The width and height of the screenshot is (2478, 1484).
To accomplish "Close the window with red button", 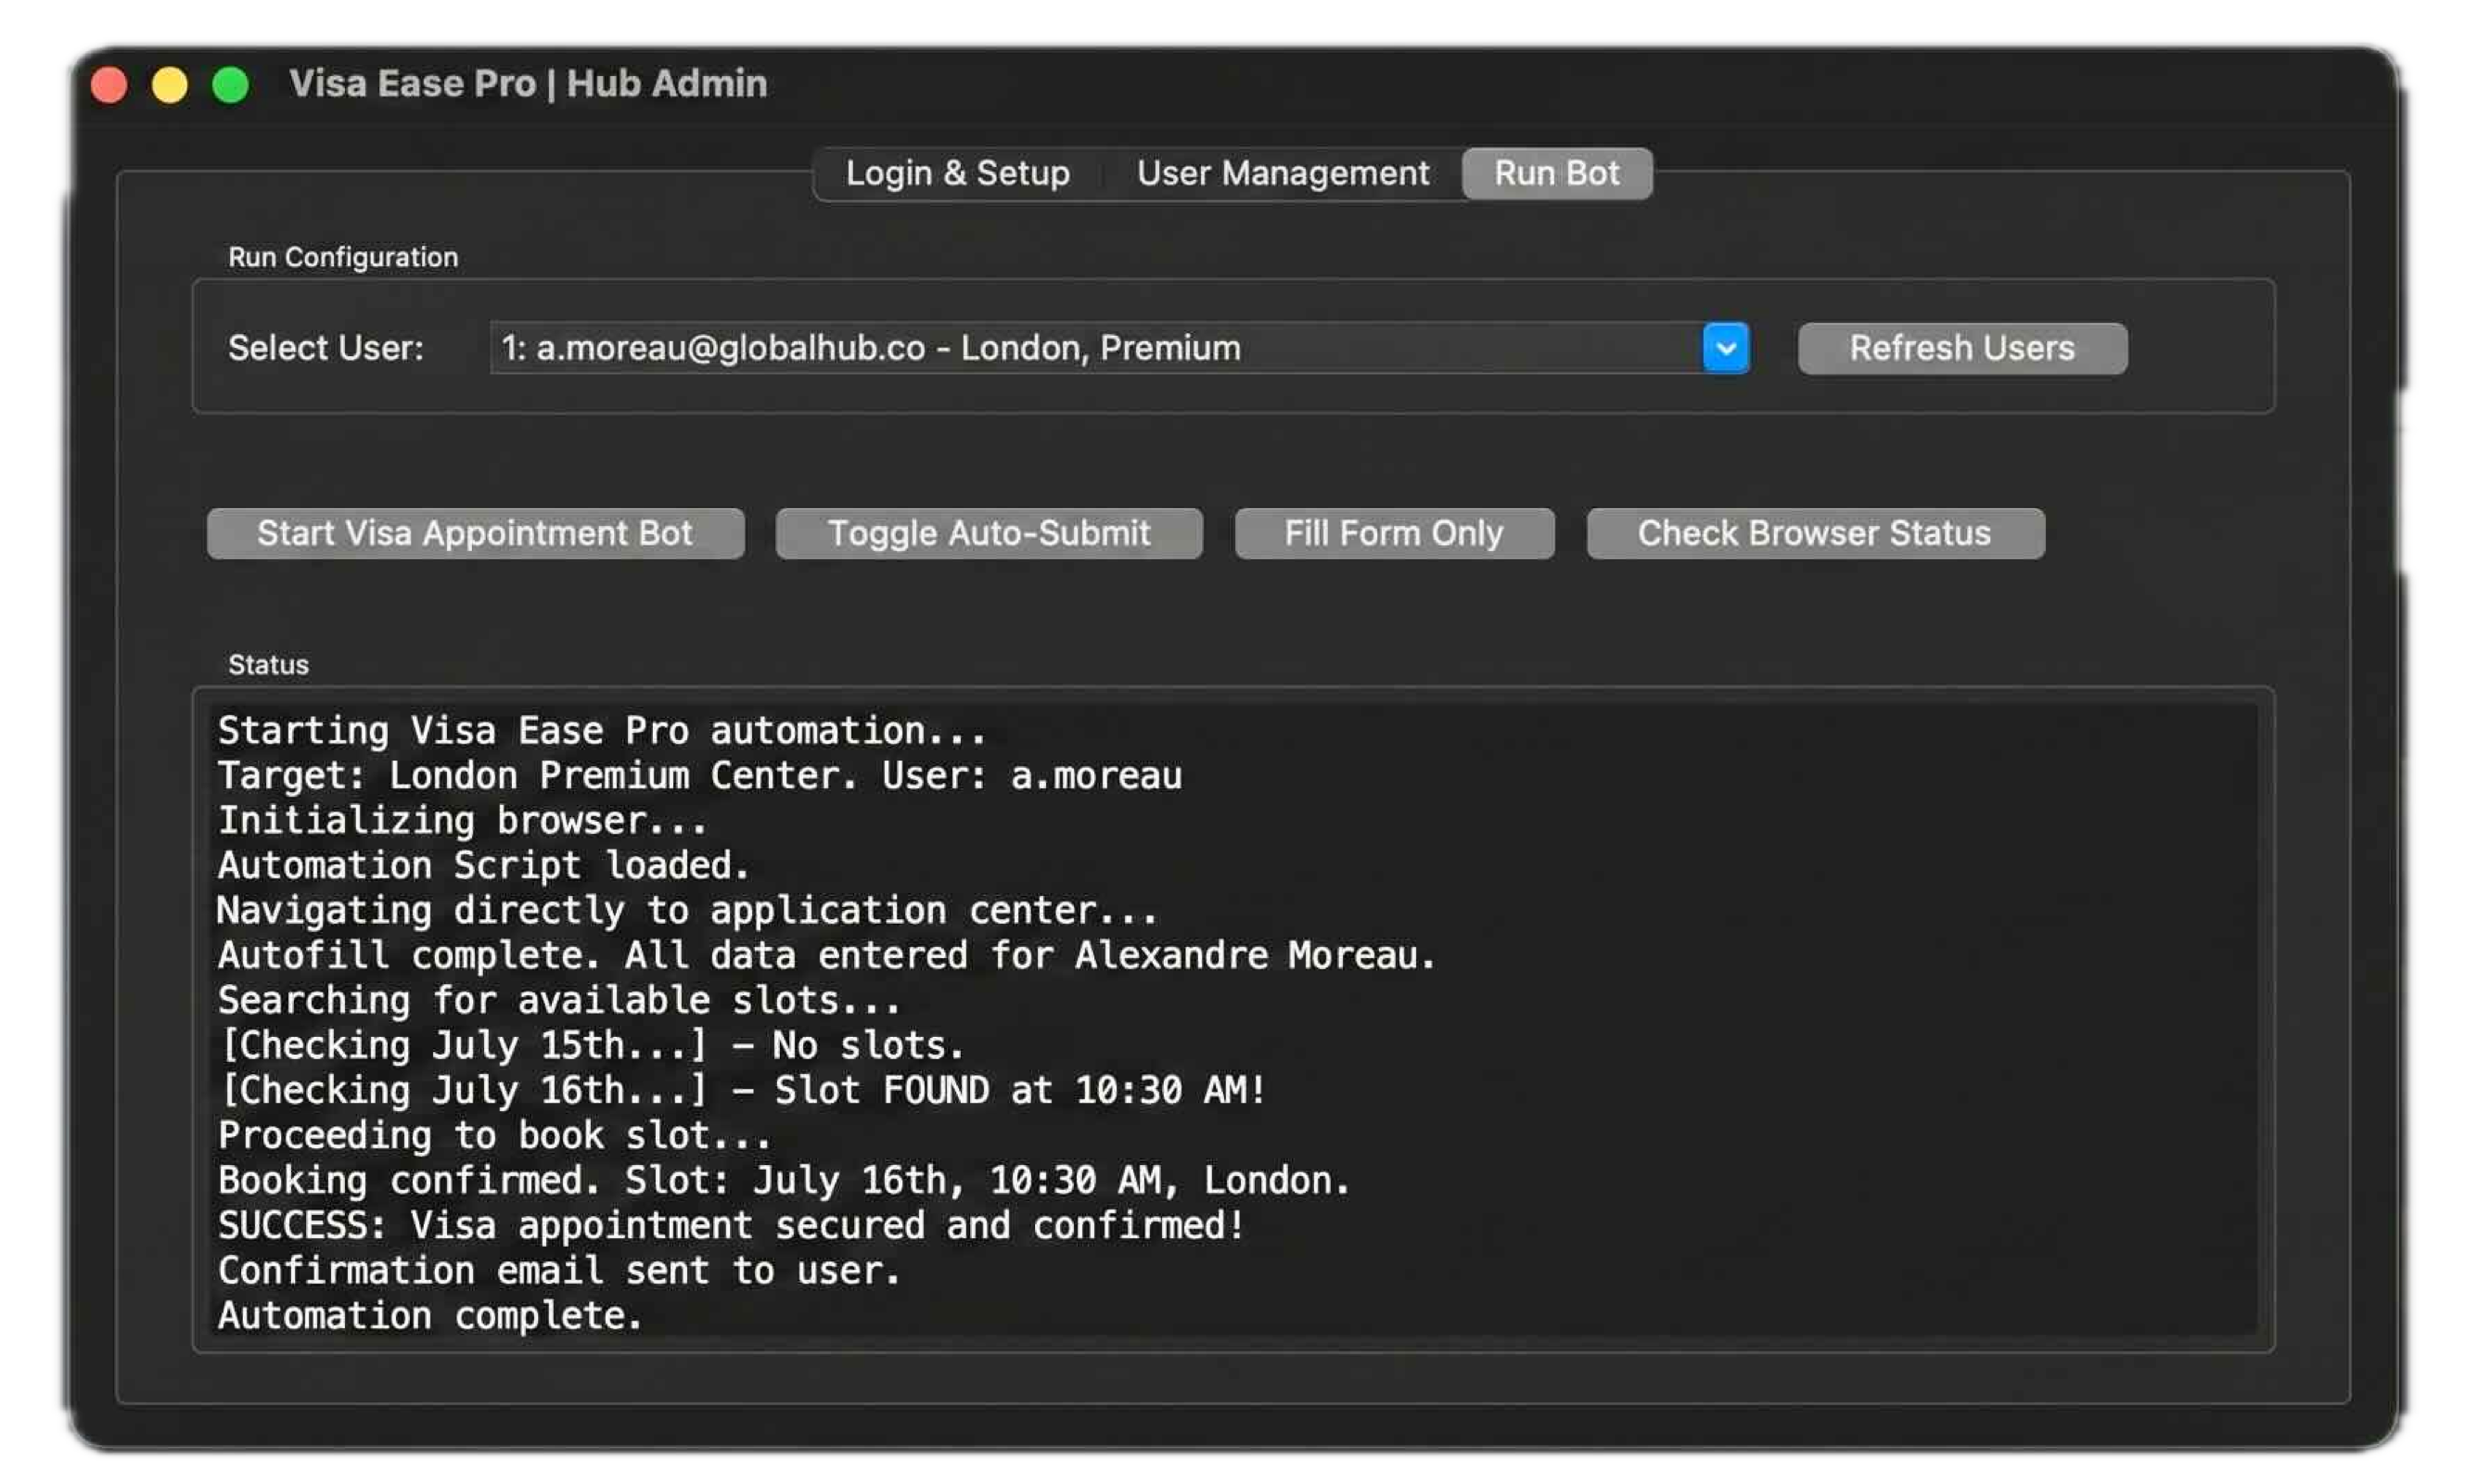I will click(109, 85).
